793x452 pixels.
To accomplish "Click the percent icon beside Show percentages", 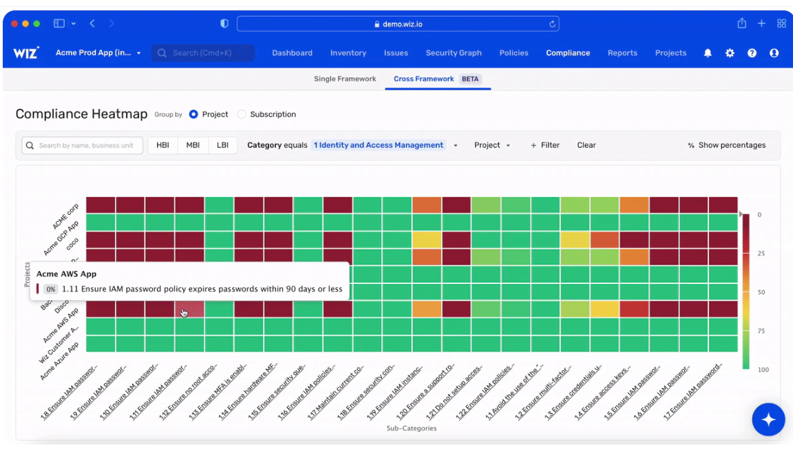I will pos(691,145).
